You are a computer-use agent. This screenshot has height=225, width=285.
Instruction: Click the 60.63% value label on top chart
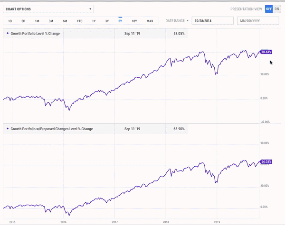click(266, 52)
